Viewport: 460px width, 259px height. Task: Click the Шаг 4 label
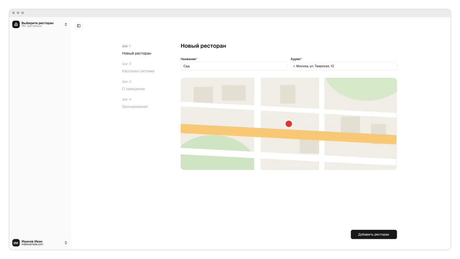pyautogui.click(x=126, y=99)
